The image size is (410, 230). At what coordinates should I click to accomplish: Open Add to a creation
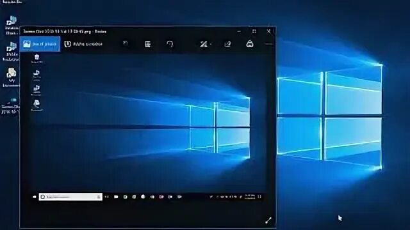(x=83, y=44)
